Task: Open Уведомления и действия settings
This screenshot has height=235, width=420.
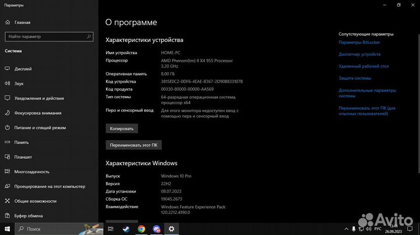Action: coord(39,98)
